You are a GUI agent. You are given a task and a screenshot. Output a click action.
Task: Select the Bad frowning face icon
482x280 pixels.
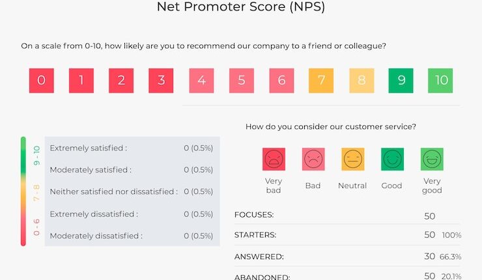point(313,159)
